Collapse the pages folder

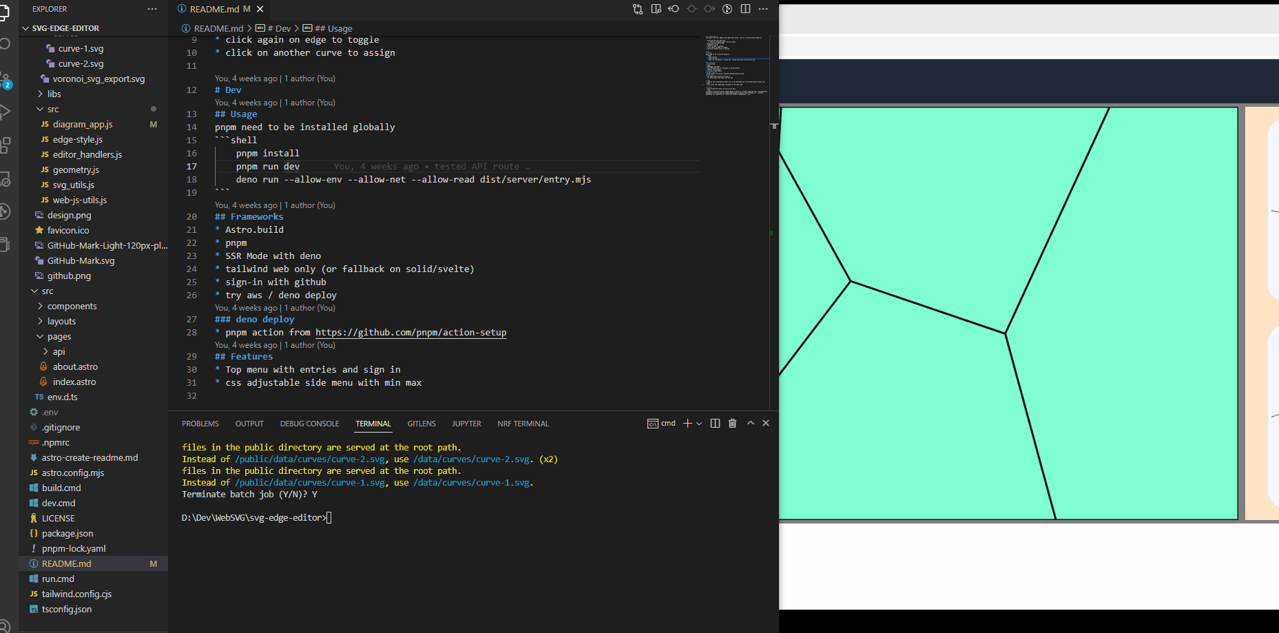[59, 336]
